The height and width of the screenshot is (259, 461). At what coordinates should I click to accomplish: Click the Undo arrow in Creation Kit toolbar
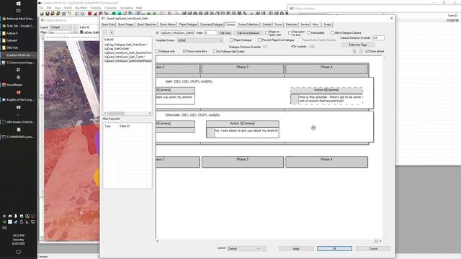pos(77,14)
